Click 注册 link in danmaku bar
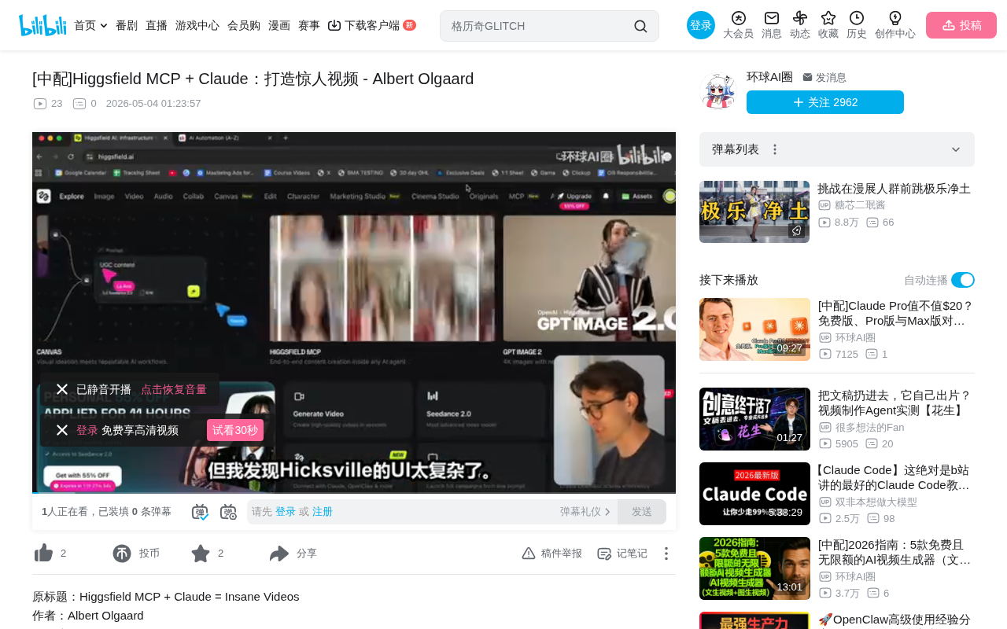This screenshot has width=1007, height=629. 323,512
